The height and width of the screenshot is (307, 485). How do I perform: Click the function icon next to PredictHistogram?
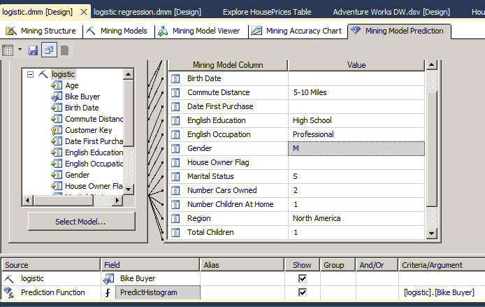pyautogui.click(x=108, y=292)
